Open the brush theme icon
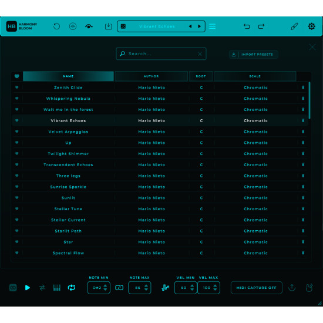 pyautogui.click(x=294, y=26)
